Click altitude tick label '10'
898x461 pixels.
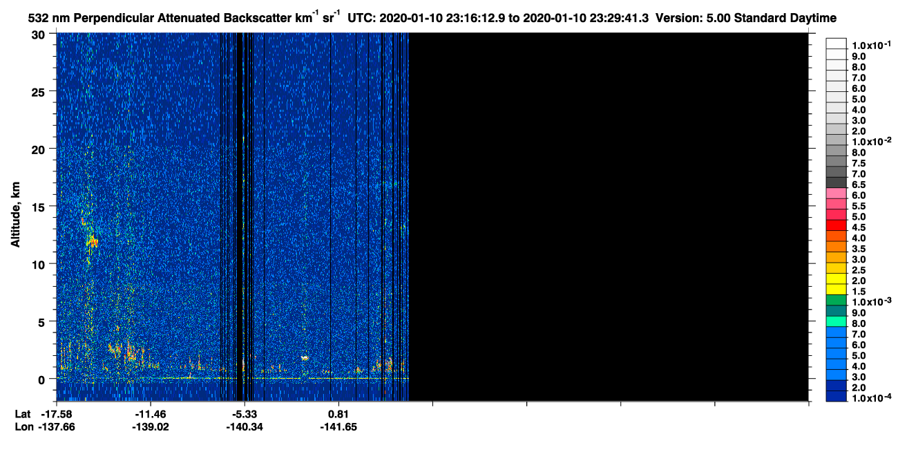[x=40, y=264]
